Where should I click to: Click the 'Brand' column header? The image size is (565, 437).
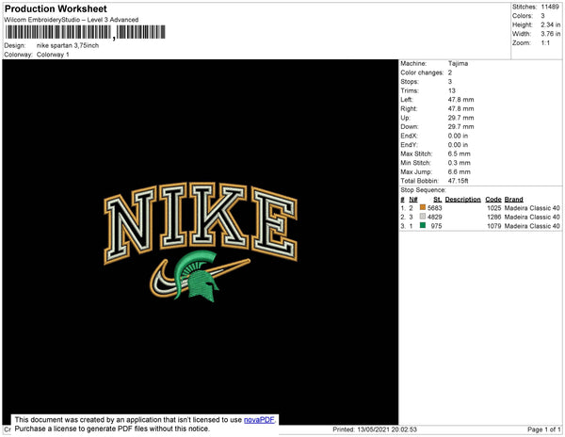513,200
